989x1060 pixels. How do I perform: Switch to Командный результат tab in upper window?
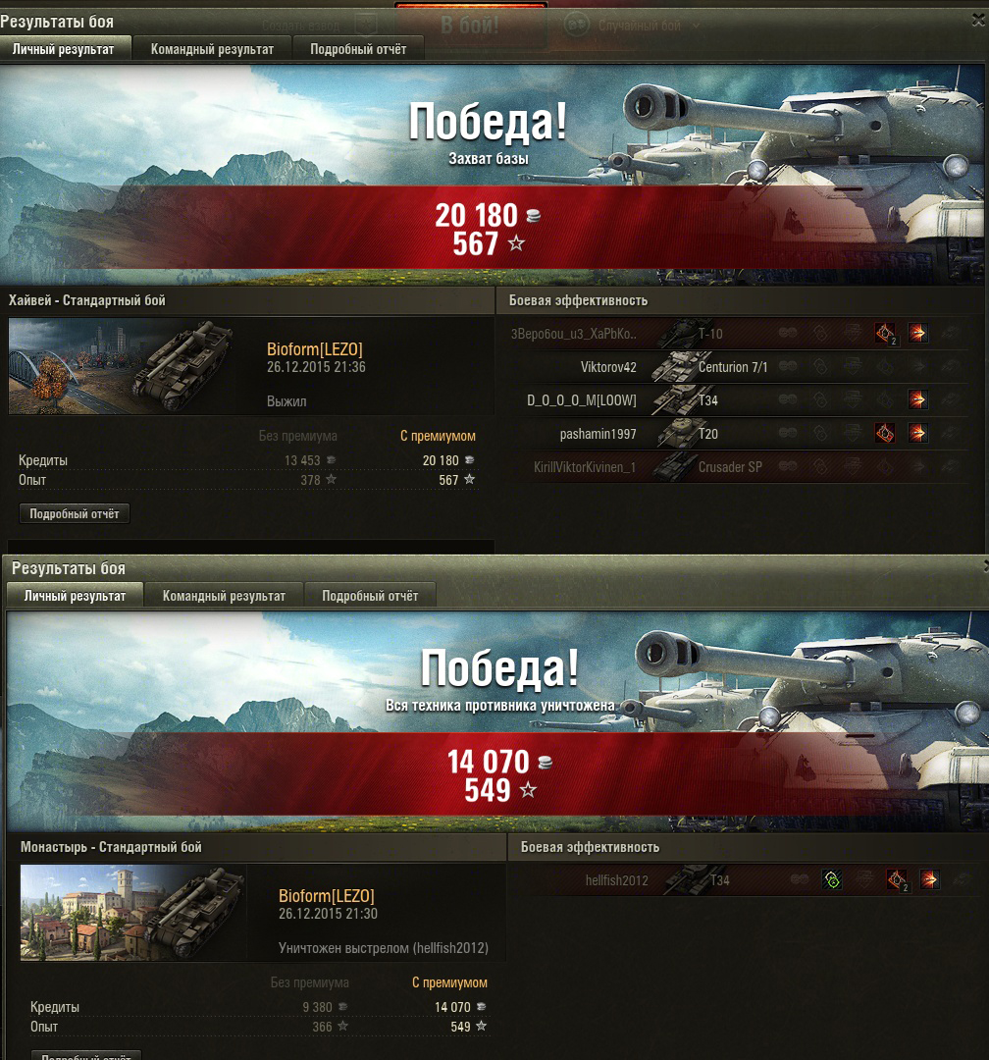(x=212, y=49)
